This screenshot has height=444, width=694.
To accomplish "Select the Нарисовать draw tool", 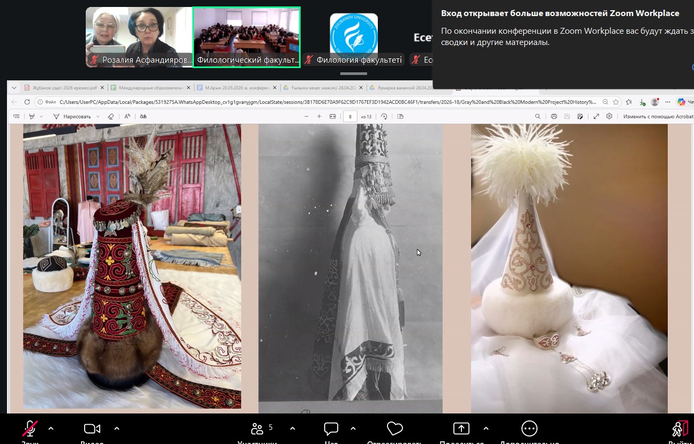I will pos(74,116).
